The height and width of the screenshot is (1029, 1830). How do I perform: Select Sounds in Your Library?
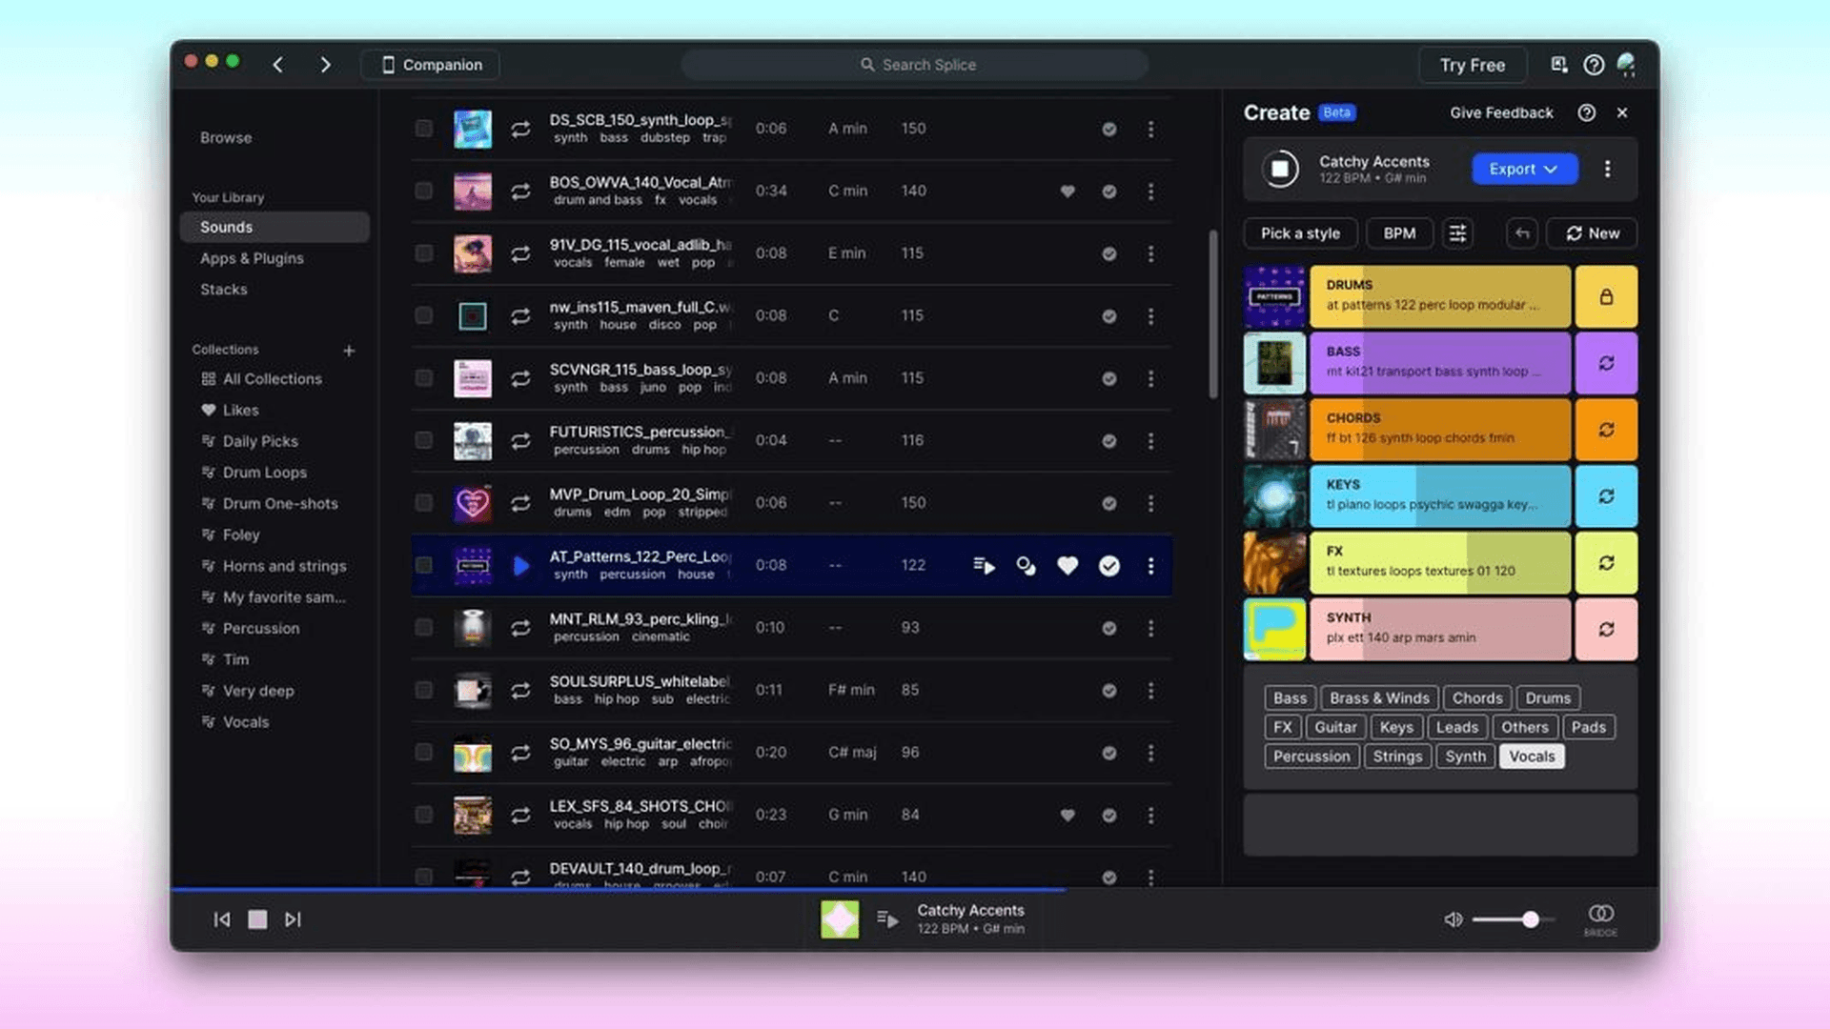click(x=274, y=227)
